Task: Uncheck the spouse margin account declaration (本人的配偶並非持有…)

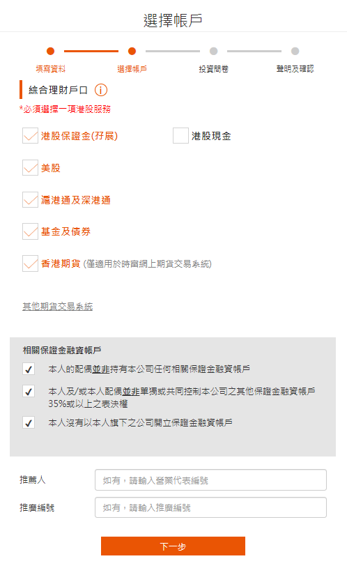Action: pos(29,369)
